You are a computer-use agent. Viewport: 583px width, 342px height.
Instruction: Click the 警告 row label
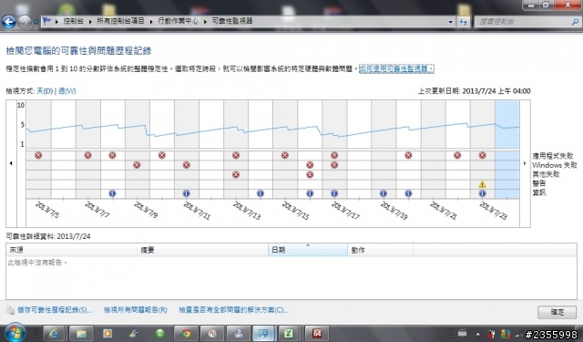click(x=539, y=183)
